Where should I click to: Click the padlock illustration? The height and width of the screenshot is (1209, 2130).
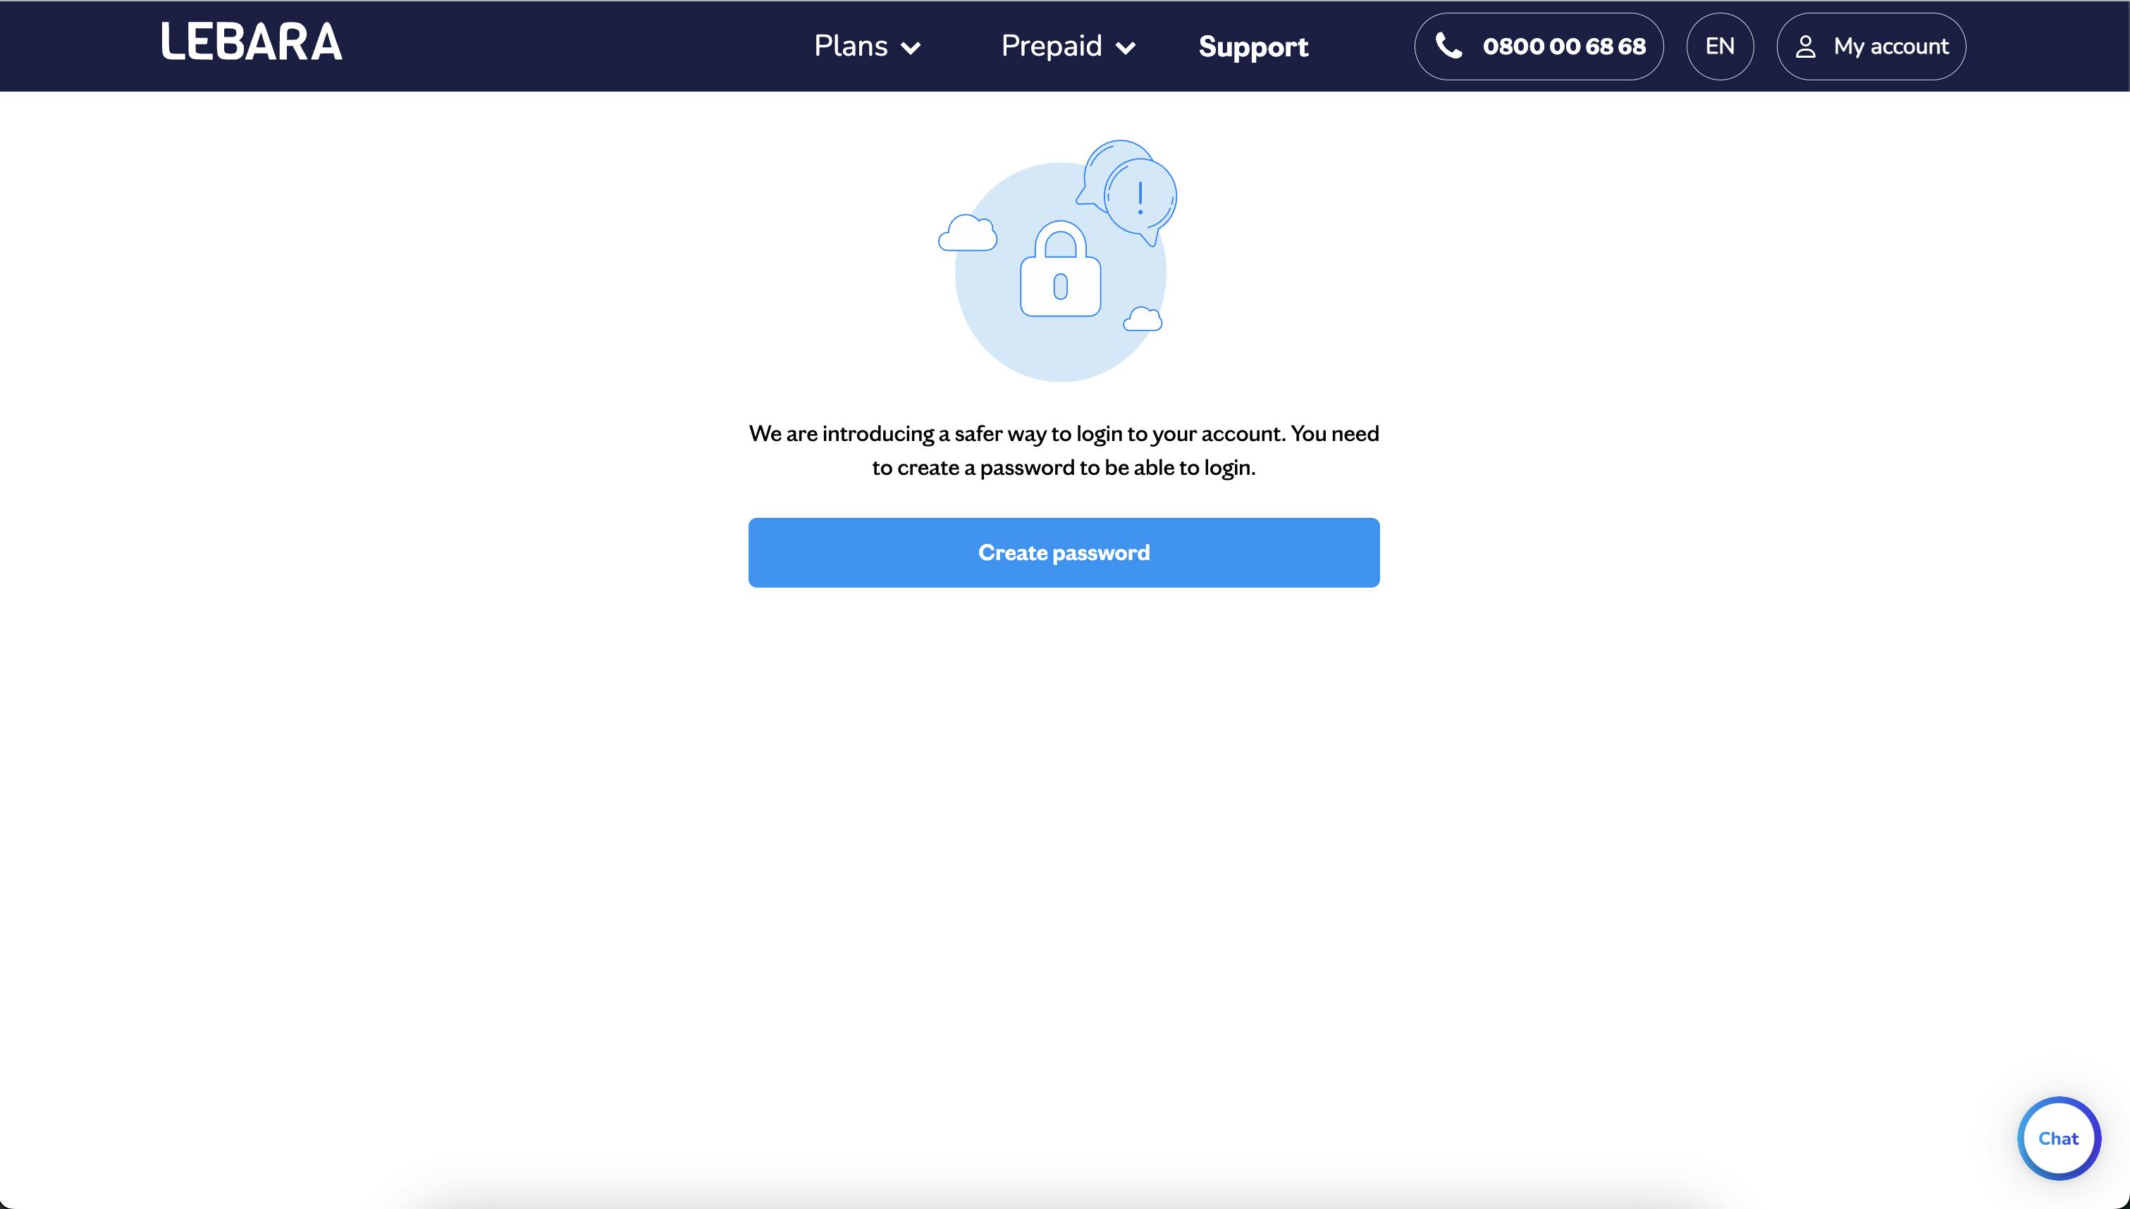tap(1061, 268)
